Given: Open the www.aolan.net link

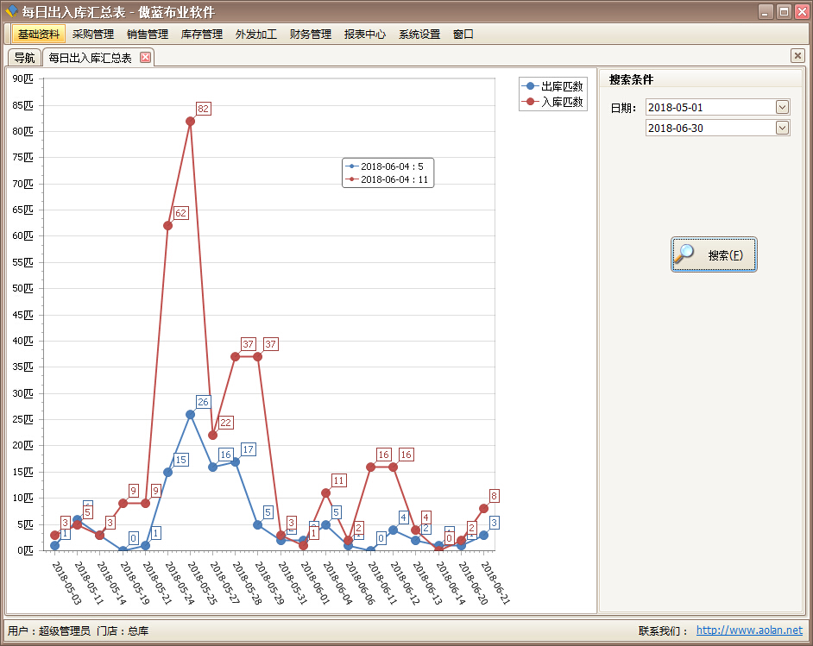Looking at the screenshot, I should pyautogui.click(x=749, y=630).
